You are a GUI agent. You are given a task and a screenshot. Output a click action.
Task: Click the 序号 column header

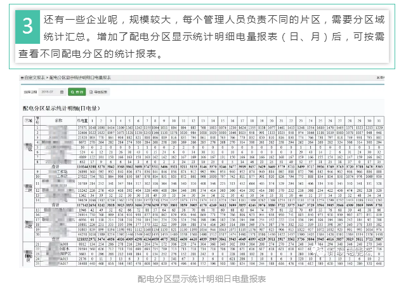pyautogui.click(x=38, y=120)
